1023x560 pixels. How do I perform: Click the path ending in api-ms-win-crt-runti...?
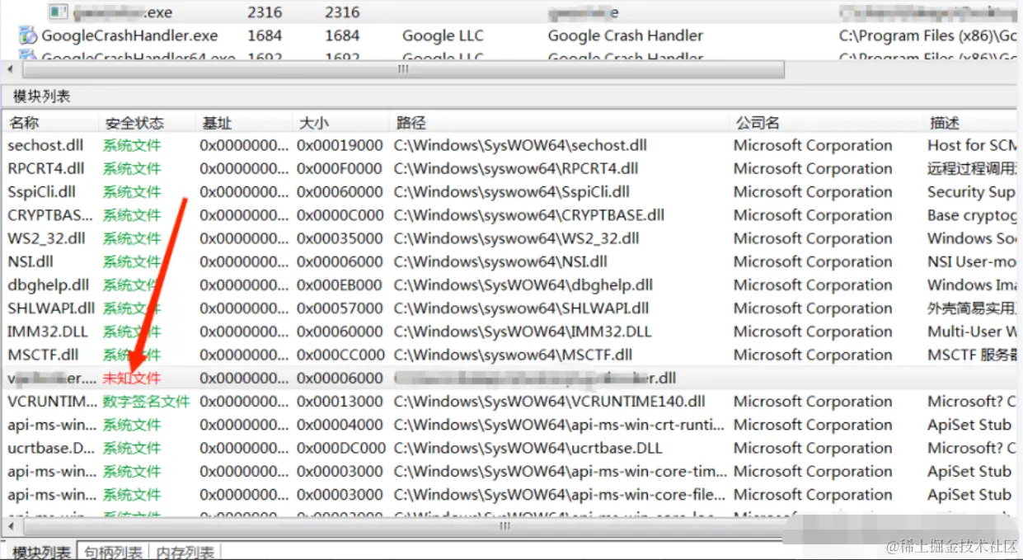560,426
